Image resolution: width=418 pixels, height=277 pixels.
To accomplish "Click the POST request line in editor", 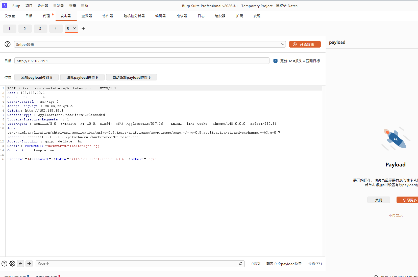I will point(62,88).
